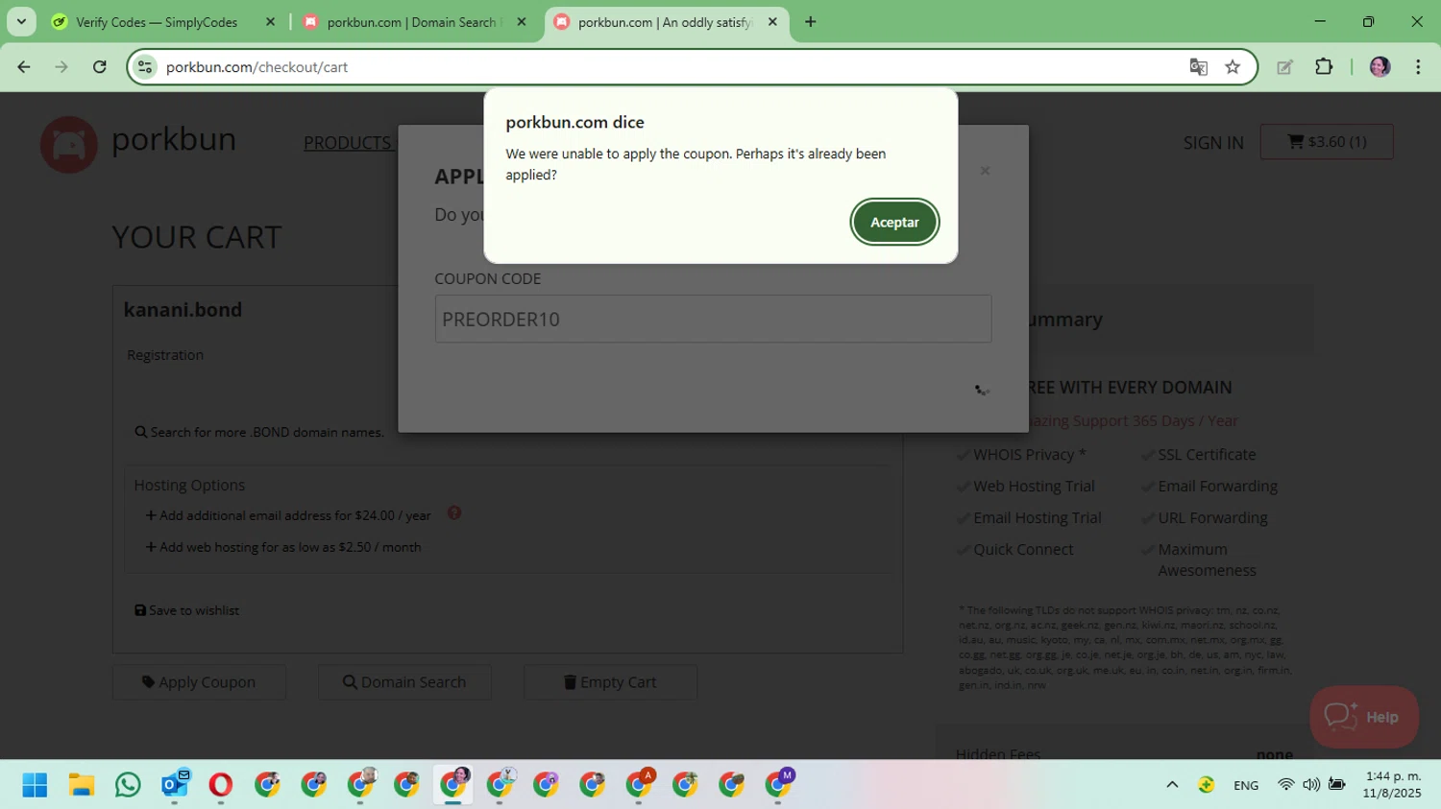Open File Explorer from the taskbar

[x=82, y=785]
